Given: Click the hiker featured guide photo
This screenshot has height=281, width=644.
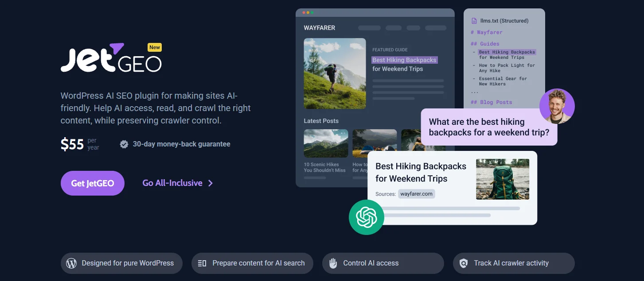Looking at the screenshot, I should pos(335,73).
